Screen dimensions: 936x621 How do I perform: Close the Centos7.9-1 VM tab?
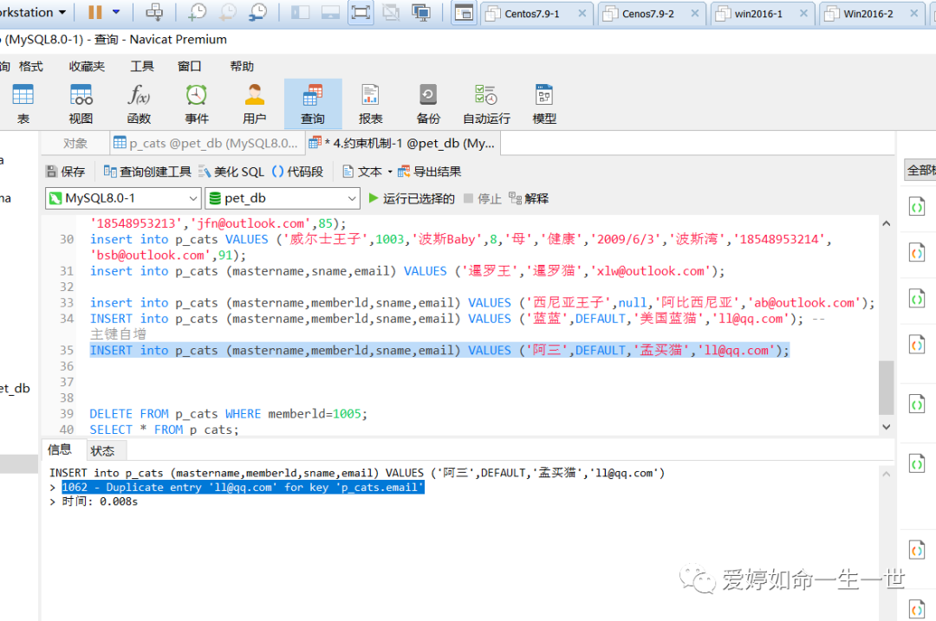click(x=582, y=13)
